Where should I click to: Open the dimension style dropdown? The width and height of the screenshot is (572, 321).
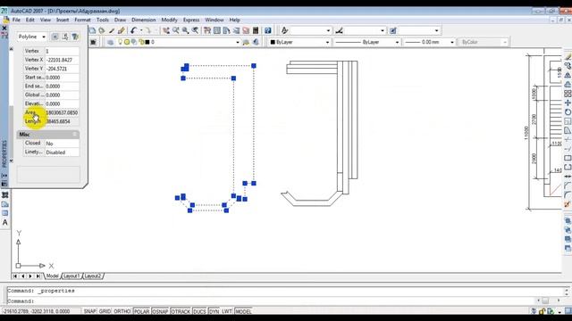[x=383, y=31]
